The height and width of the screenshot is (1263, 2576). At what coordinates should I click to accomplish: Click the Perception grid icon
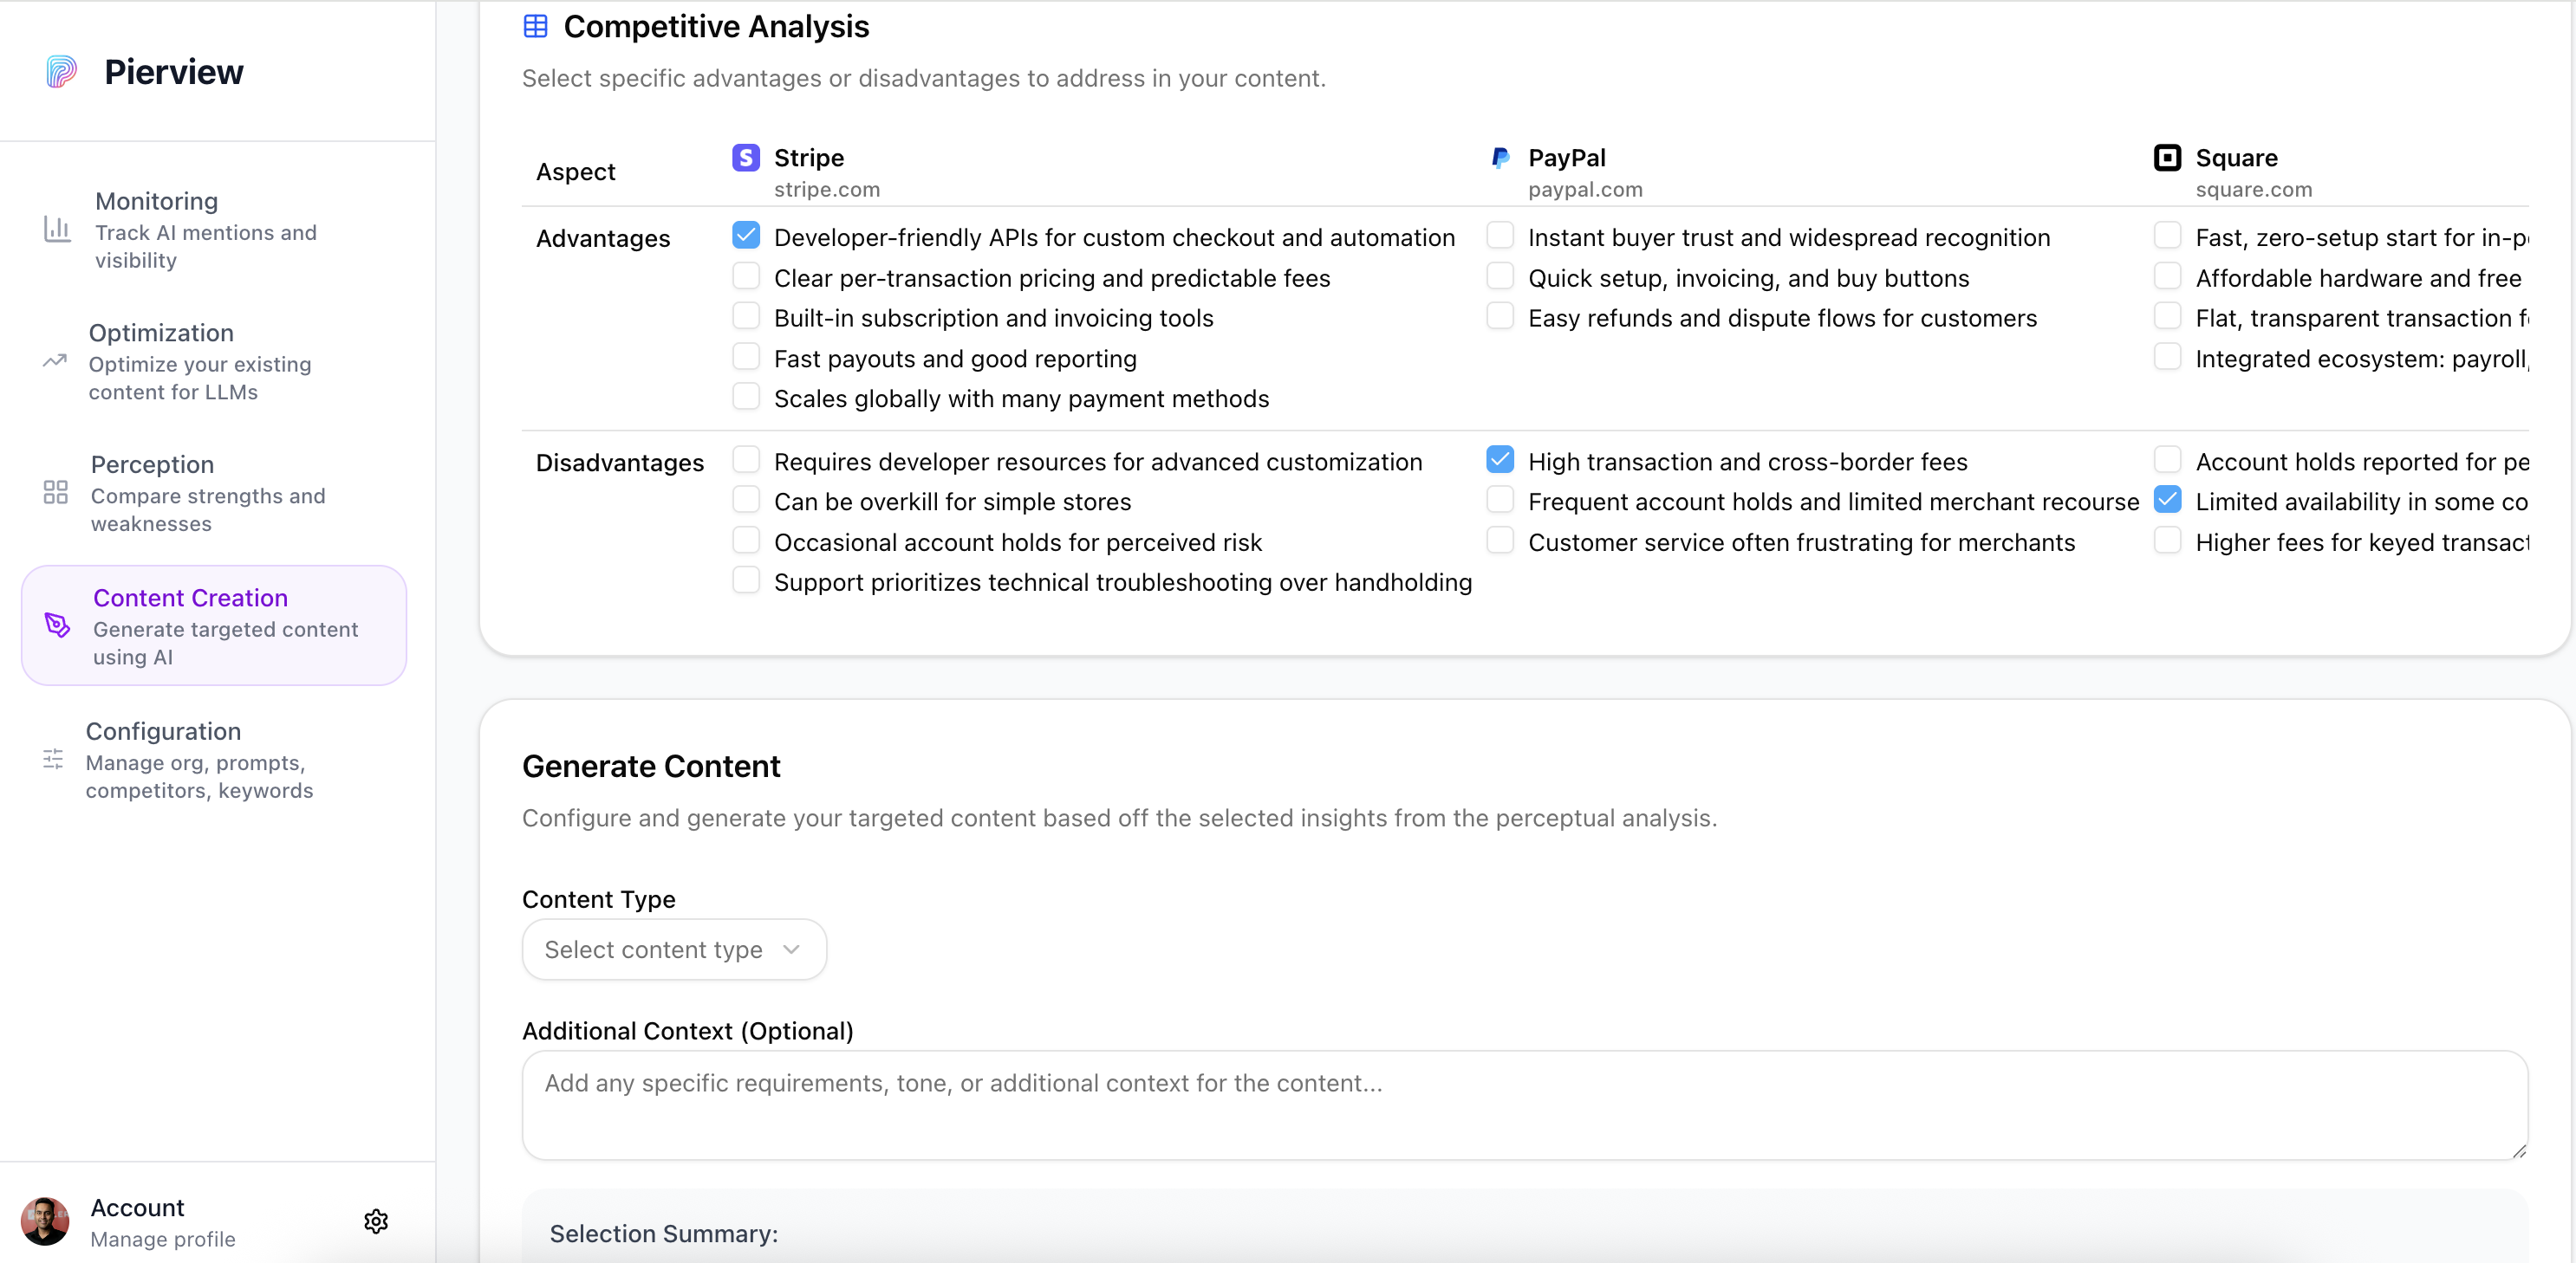(56, 493)
